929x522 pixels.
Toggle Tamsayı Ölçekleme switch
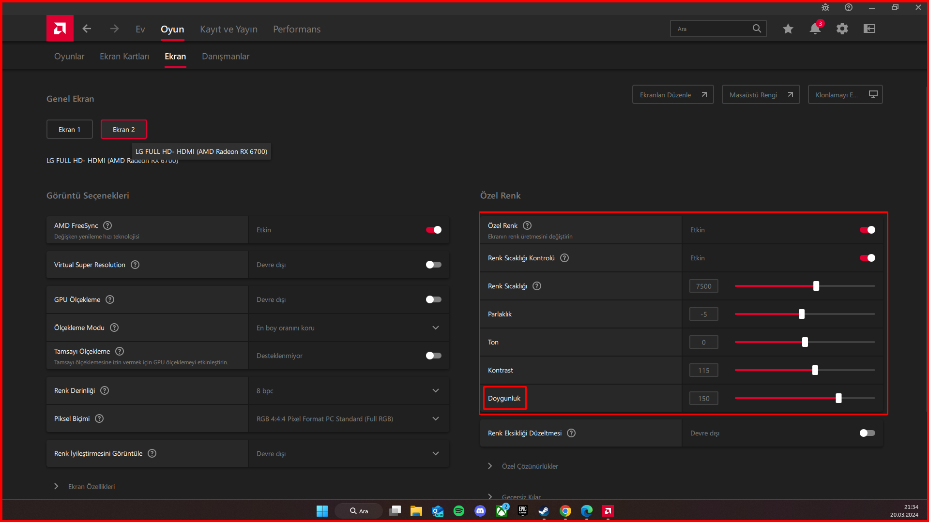click(433, 356)
